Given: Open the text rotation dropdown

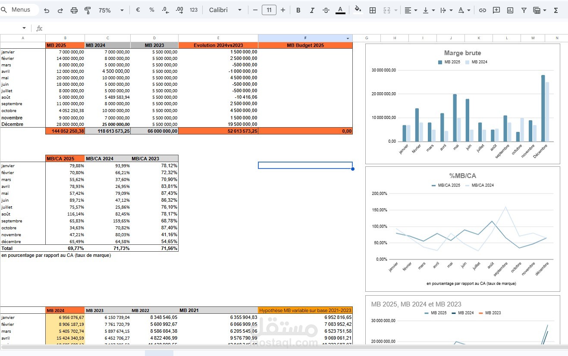Looking at the screenshot, I should point(464,10).
